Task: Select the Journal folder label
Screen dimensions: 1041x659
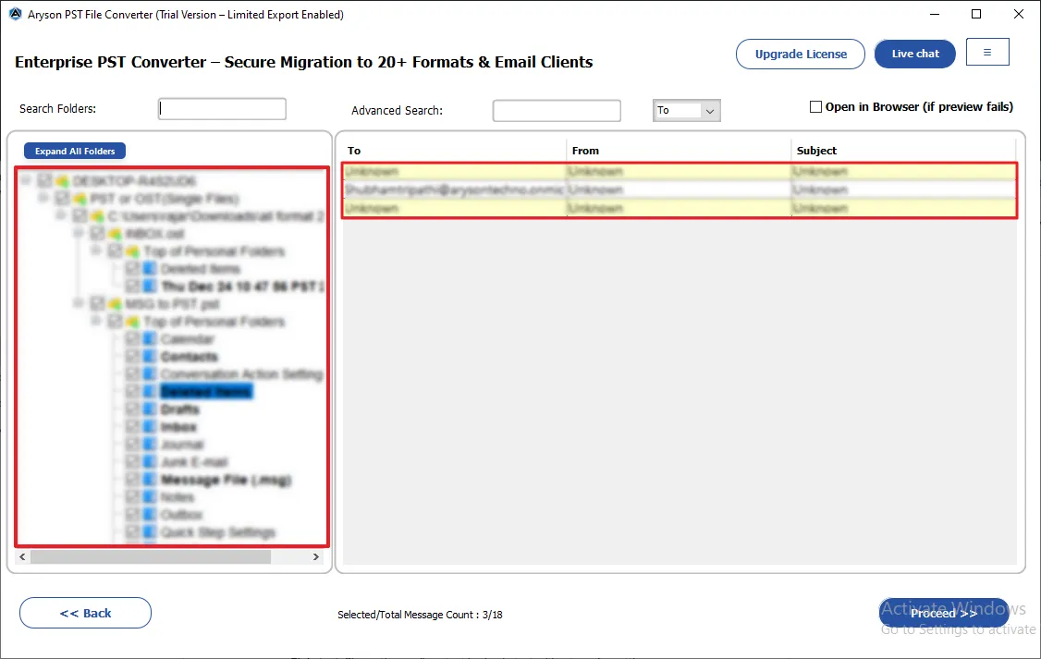Action: (x=182, y=445)
